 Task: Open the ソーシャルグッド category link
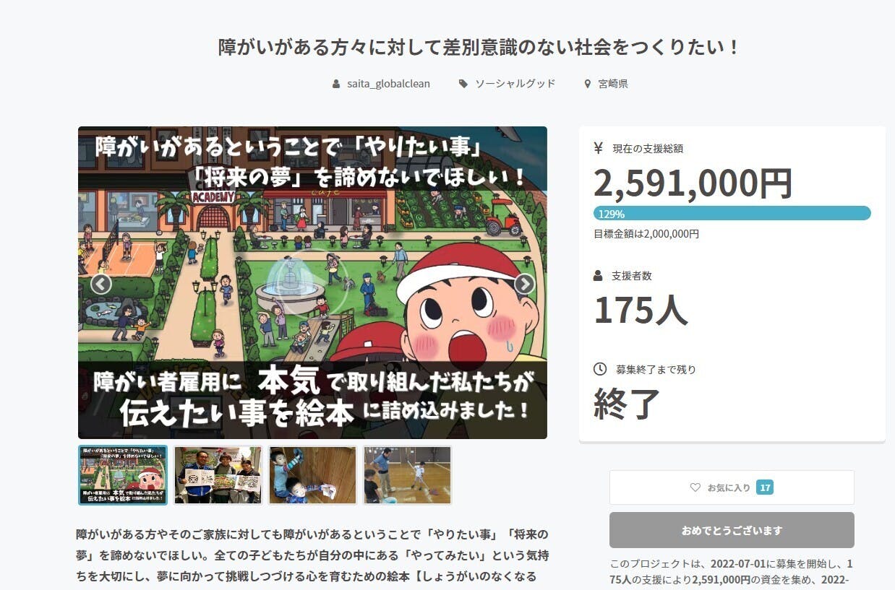point(515,84)
